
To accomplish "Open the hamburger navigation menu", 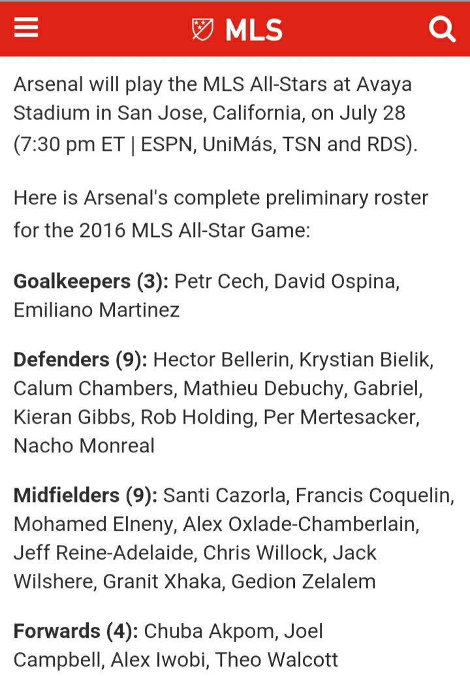I will click(26, 28).
